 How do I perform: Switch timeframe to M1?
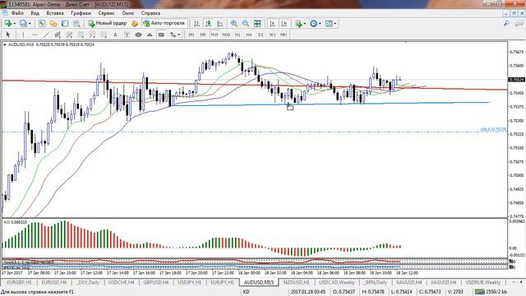pos(191,35)
